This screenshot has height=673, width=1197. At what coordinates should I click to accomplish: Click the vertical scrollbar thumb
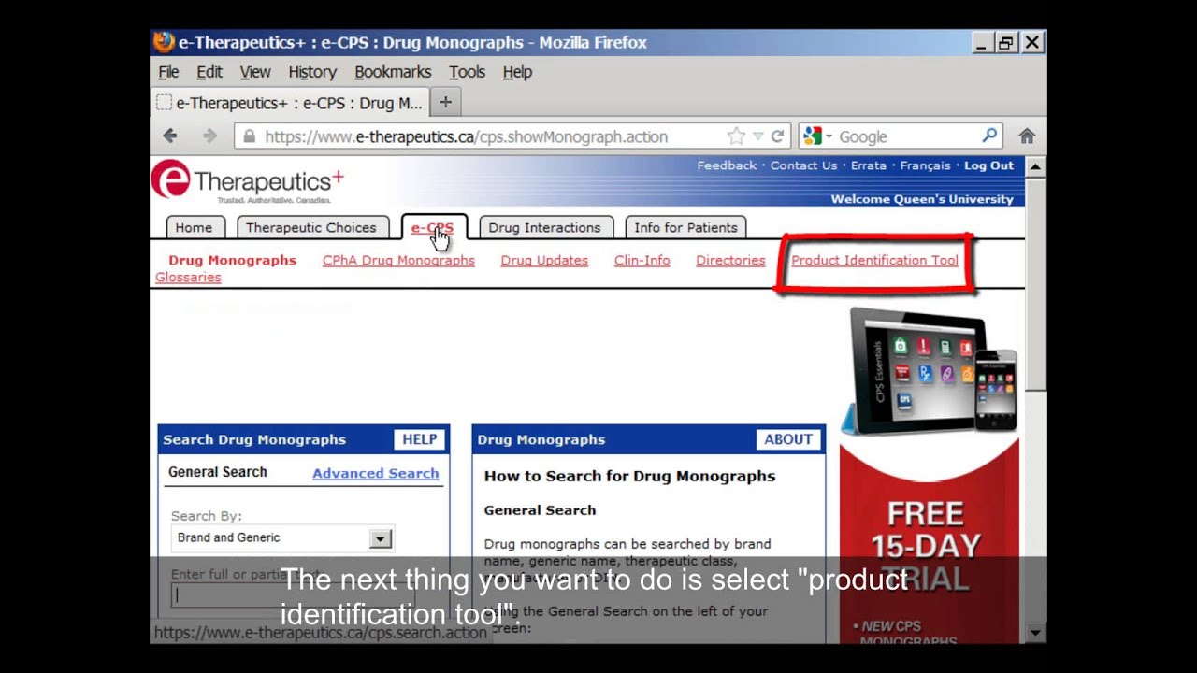tap(1035, 284)
